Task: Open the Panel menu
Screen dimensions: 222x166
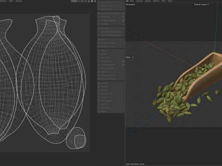Action: click(x=170, y=1)
